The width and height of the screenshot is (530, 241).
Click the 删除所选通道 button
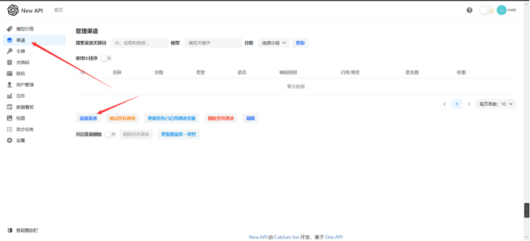point(136,135)
